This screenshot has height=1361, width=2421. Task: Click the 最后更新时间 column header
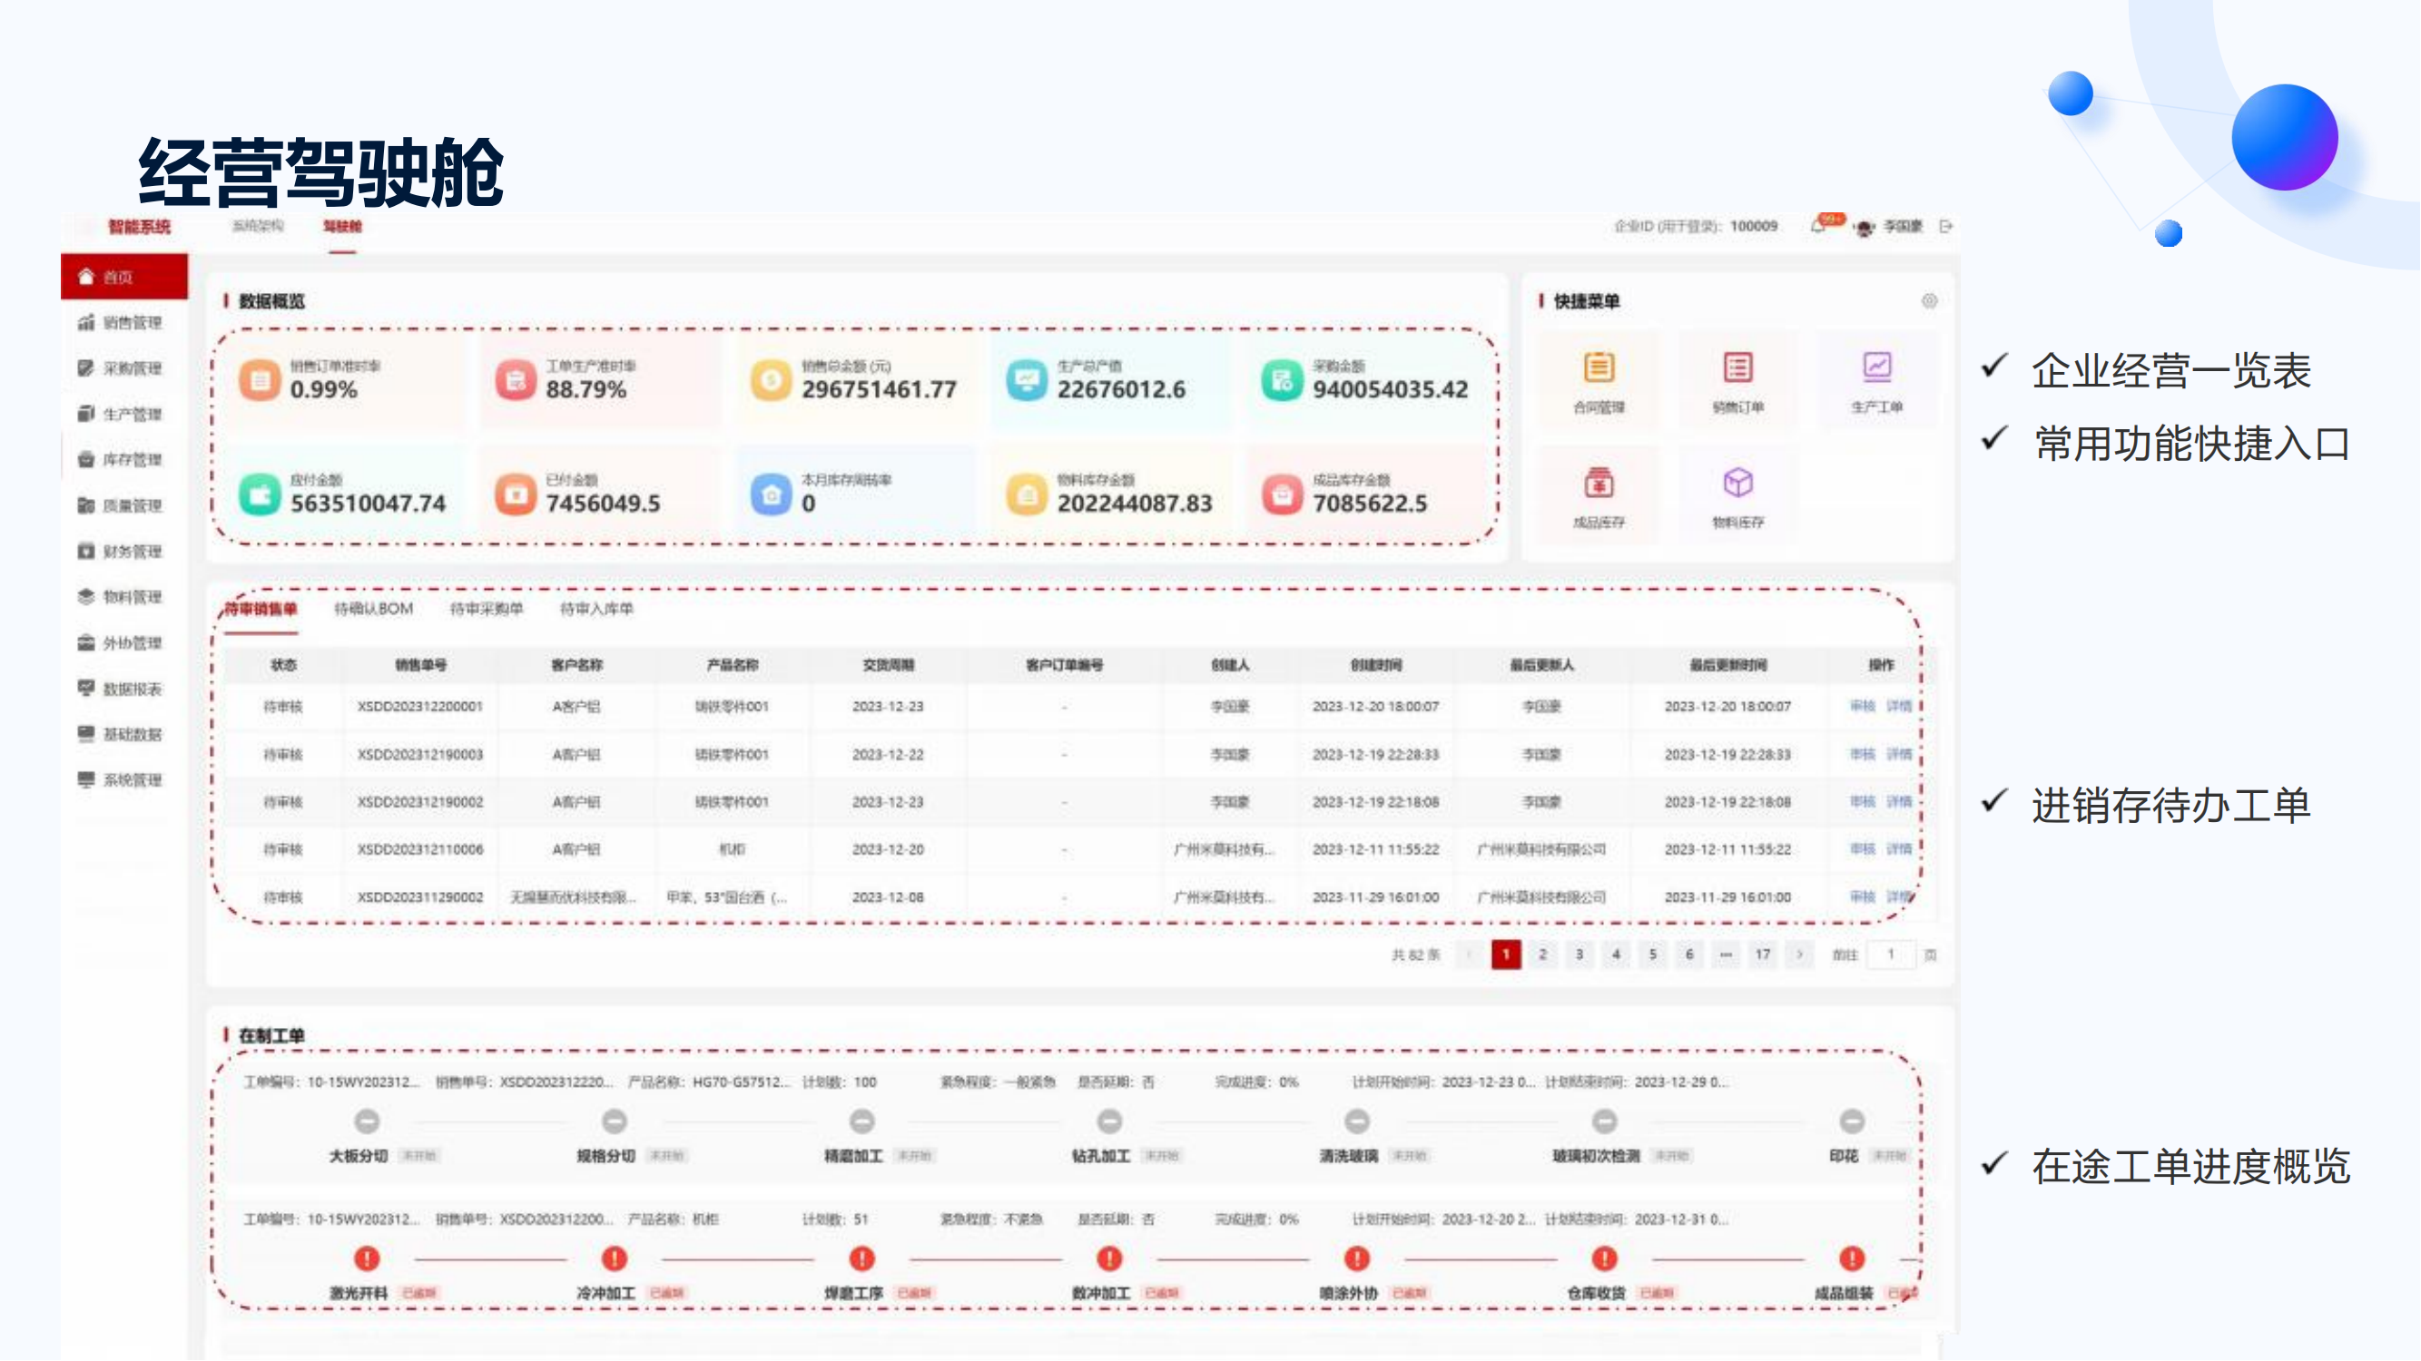(1727, 665)
